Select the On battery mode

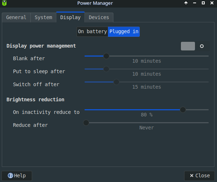point(92,32)
